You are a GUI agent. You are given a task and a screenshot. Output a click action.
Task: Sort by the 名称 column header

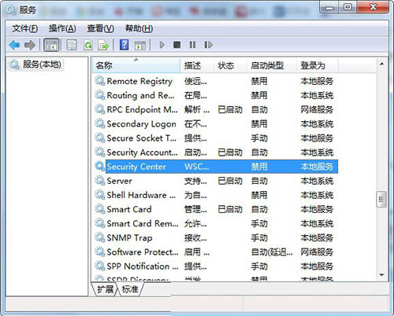pos(136,65)
